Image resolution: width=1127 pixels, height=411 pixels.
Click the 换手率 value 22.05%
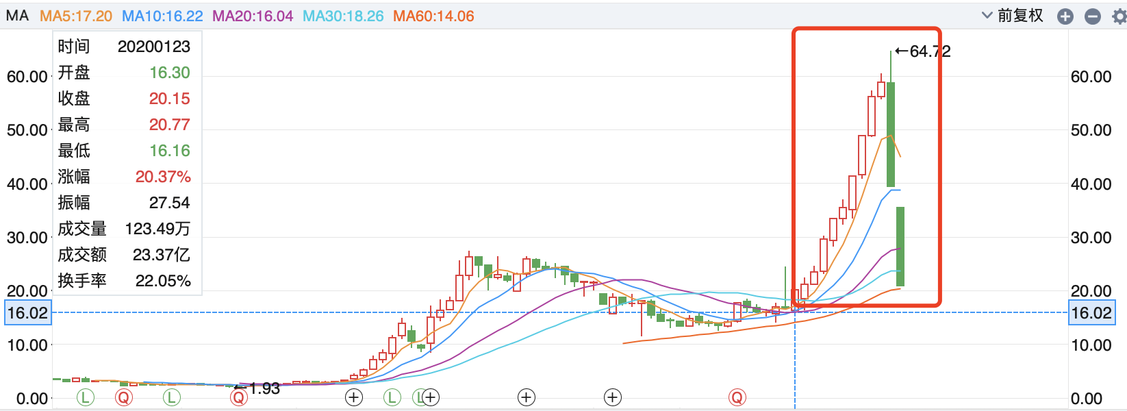(163, 281)
